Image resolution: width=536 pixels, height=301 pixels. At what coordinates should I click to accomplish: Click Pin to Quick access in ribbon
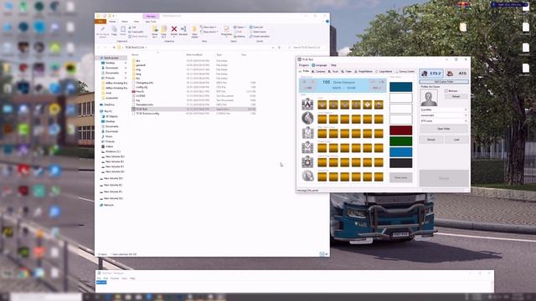click(102, 32)
